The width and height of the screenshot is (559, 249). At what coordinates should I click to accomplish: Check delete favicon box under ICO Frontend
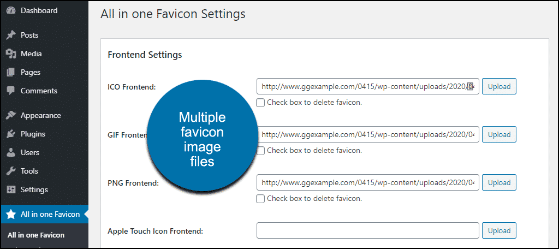pos(260,103)
